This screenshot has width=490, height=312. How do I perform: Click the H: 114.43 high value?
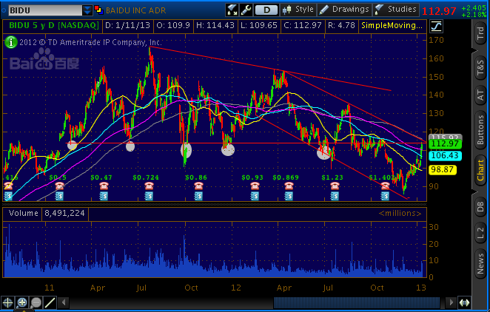215,26
